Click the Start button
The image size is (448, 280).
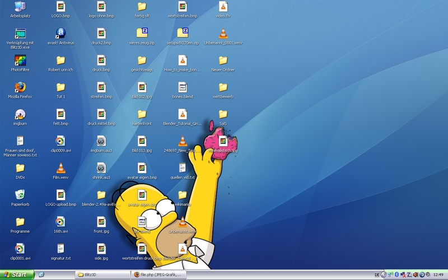click(x=17, y=274)
